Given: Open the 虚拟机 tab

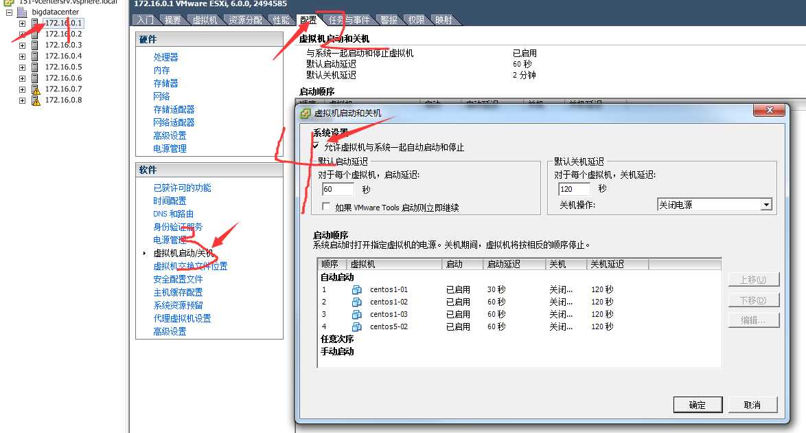Looking at the screenshot, I should click(205, 20).
